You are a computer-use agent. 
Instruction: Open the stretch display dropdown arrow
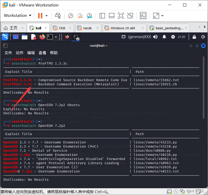(162, 16)
